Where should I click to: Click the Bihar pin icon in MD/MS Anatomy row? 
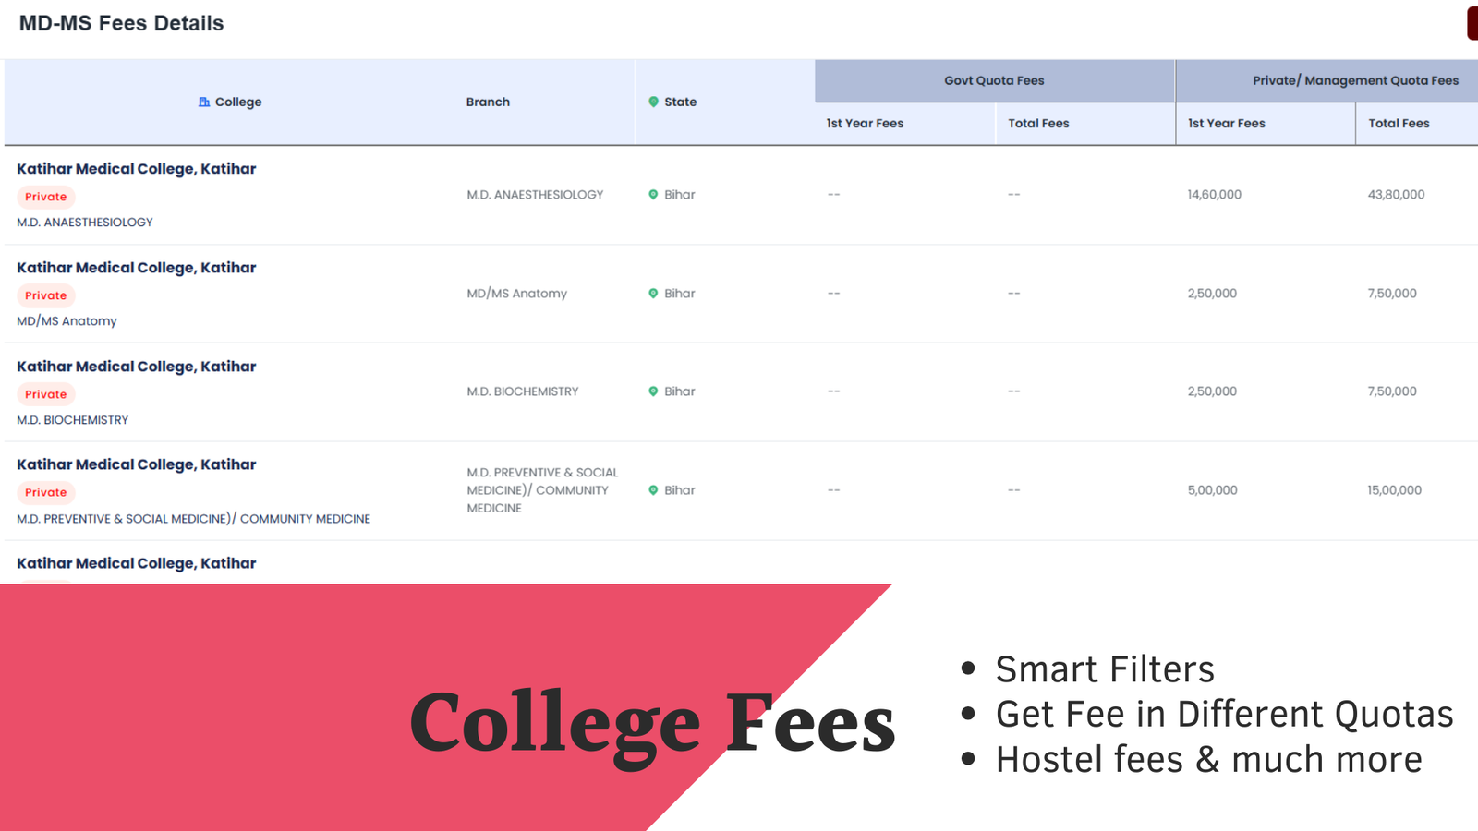click(653, 294)
